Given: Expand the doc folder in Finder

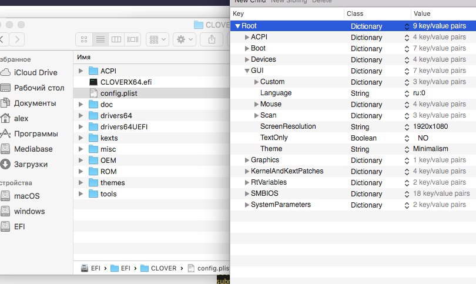Looking at the screenshot, I should tap(81, 104).
